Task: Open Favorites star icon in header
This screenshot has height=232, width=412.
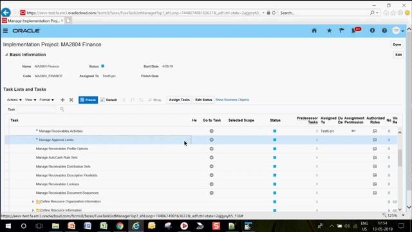Action: click(x=329, y=30)
